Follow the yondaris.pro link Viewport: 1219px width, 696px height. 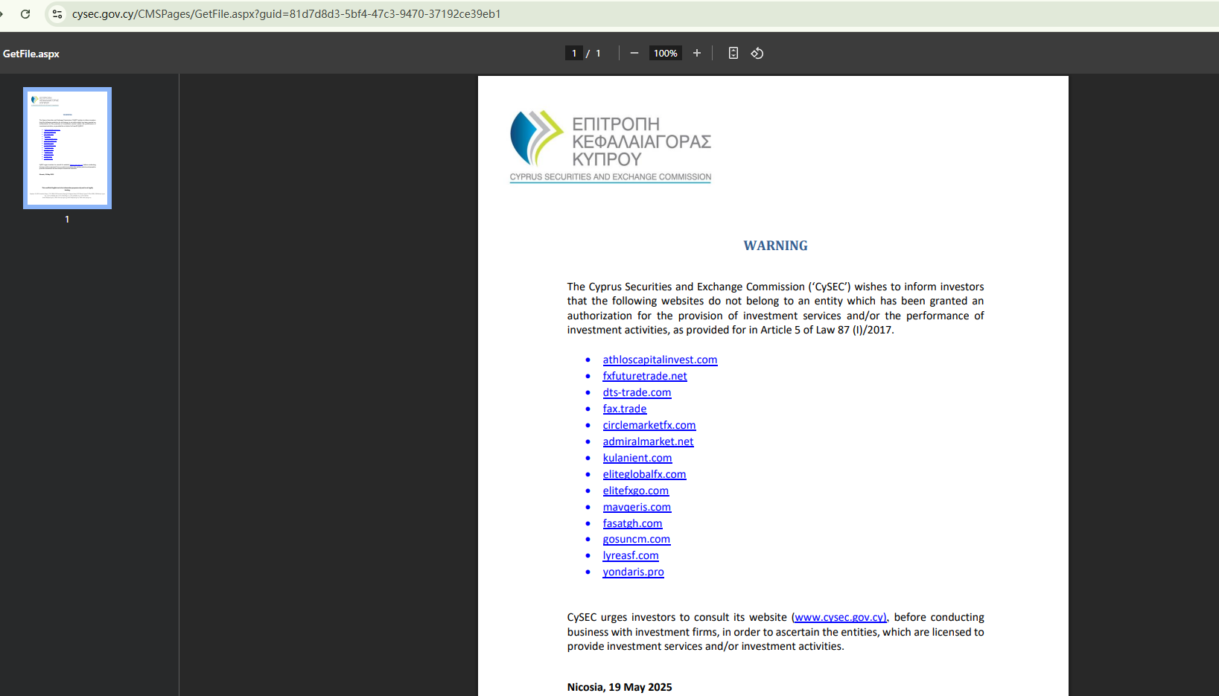click(x=633, y=572)
